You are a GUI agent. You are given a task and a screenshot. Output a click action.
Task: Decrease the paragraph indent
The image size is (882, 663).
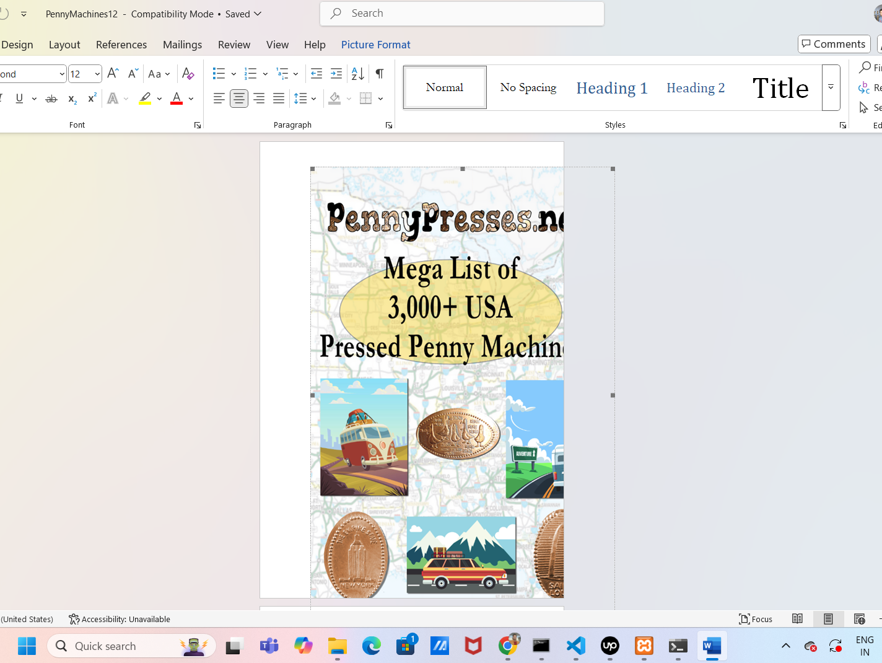coord(317,74)
